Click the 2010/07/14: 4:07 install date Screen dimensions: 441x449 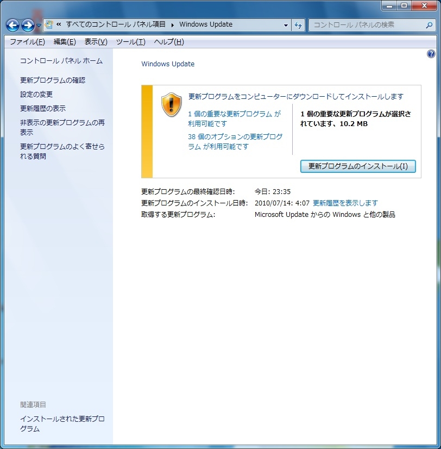pos(282,203)
